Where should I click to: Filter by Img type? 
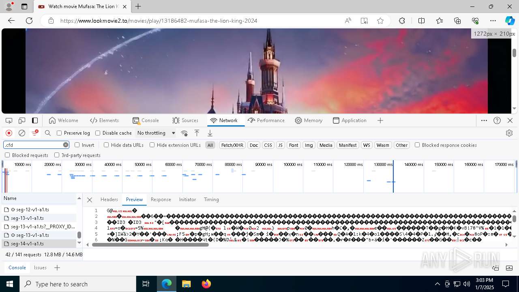coord(309,145)
